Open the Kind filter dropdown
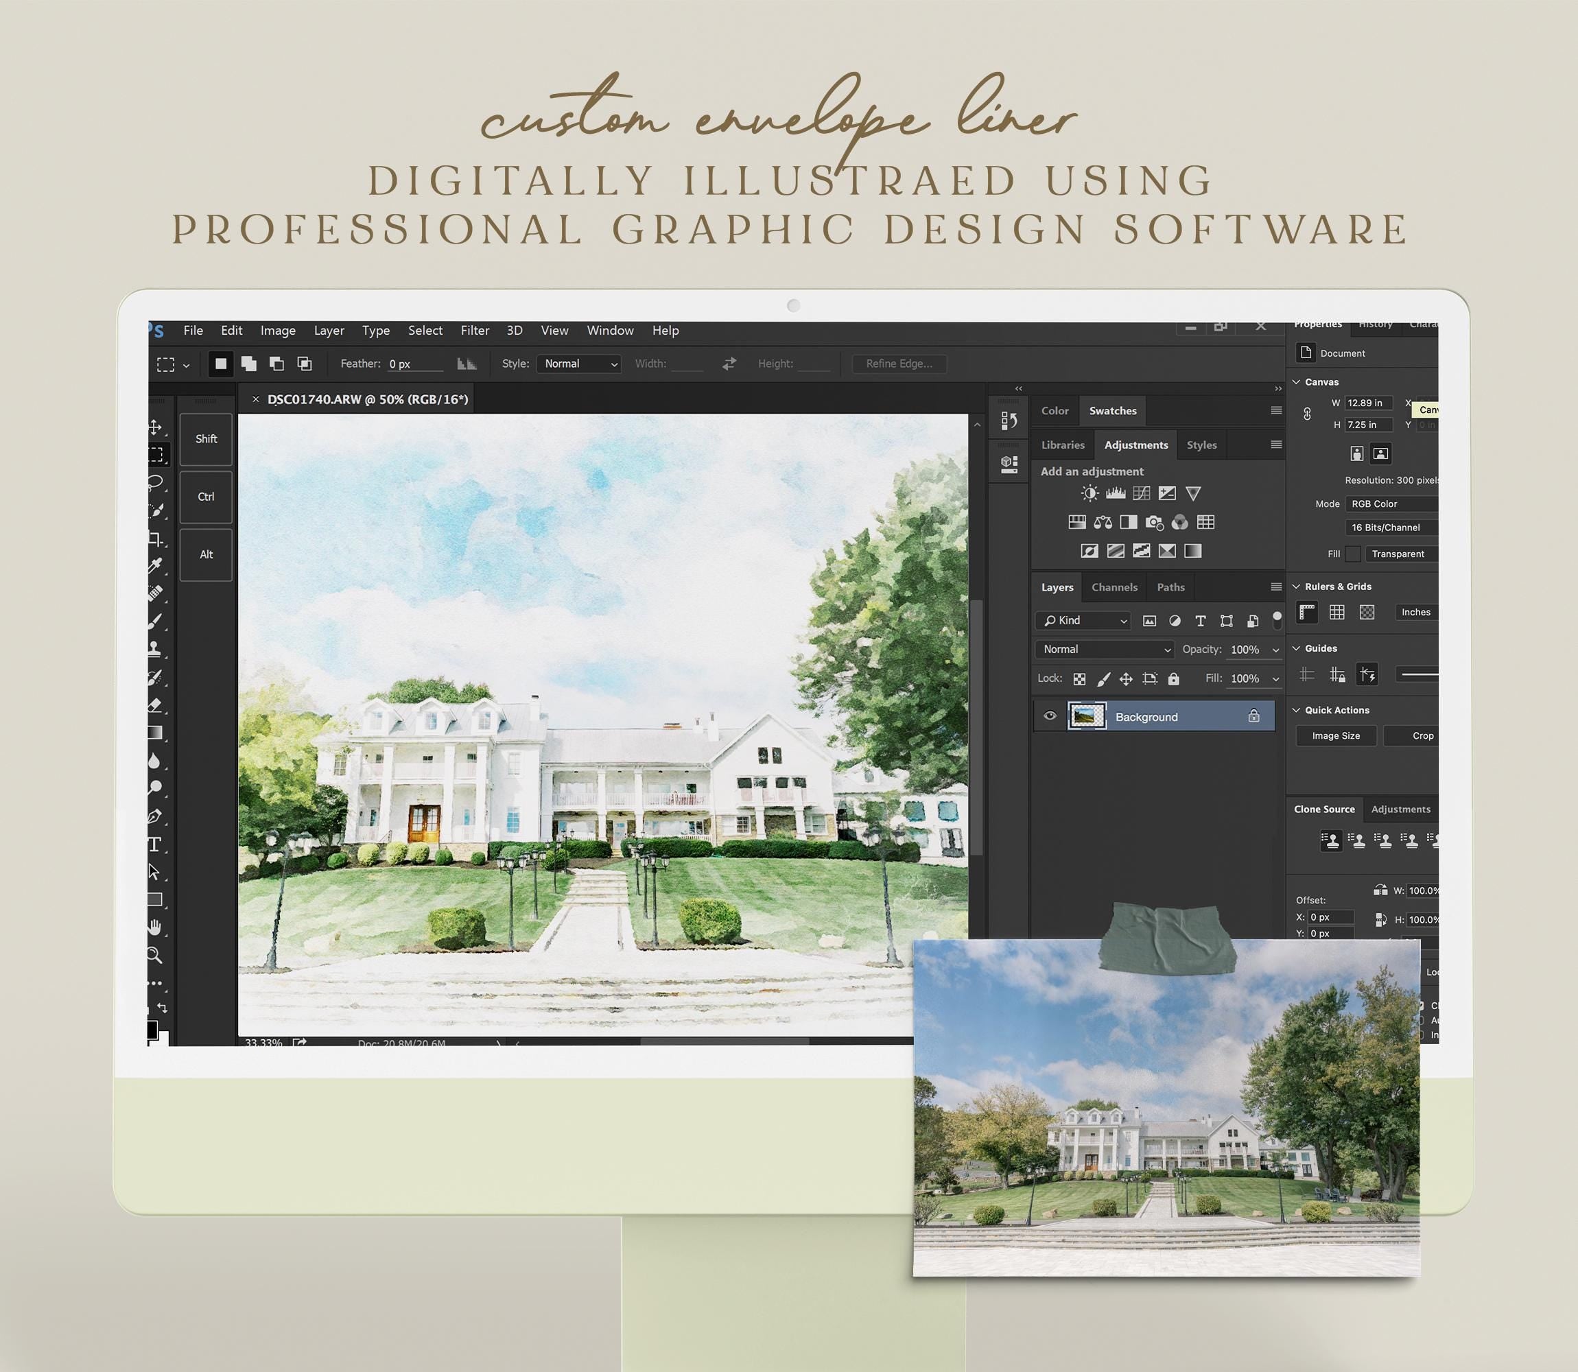 point(1083,620)
